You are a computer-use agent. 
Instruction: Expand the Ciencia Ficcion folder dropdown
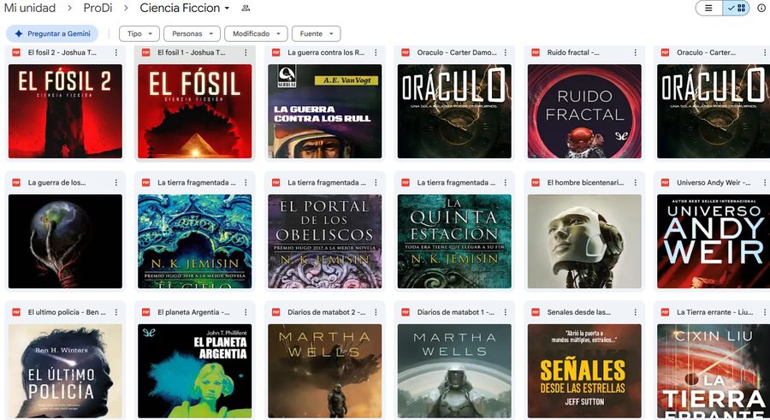click(227, 9)
